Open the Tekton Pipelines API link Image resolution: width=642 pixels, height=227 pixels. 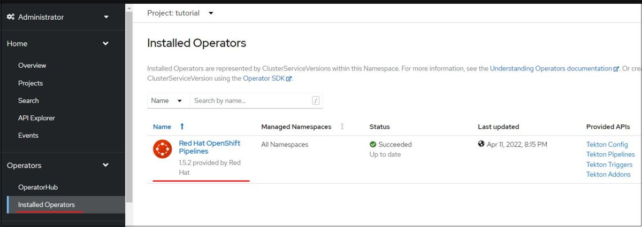pos(610,154)
